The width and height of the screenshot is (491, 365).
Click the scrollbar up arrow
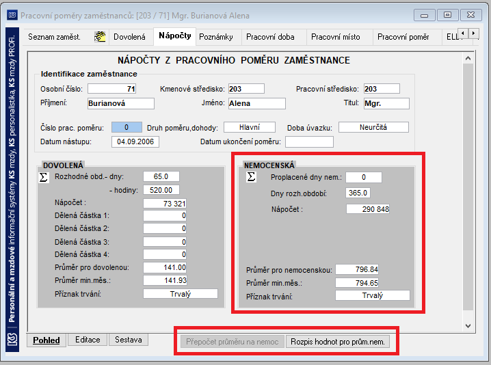click(468, 58)
